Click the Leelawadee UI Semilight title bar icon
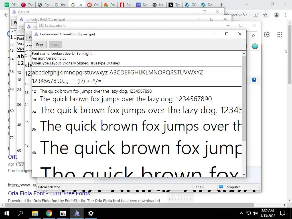 tap(37, 34)
